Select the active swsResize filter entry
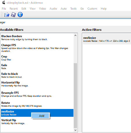The width and height of the screenshot is (131, 133). click(x=107, y=39)
